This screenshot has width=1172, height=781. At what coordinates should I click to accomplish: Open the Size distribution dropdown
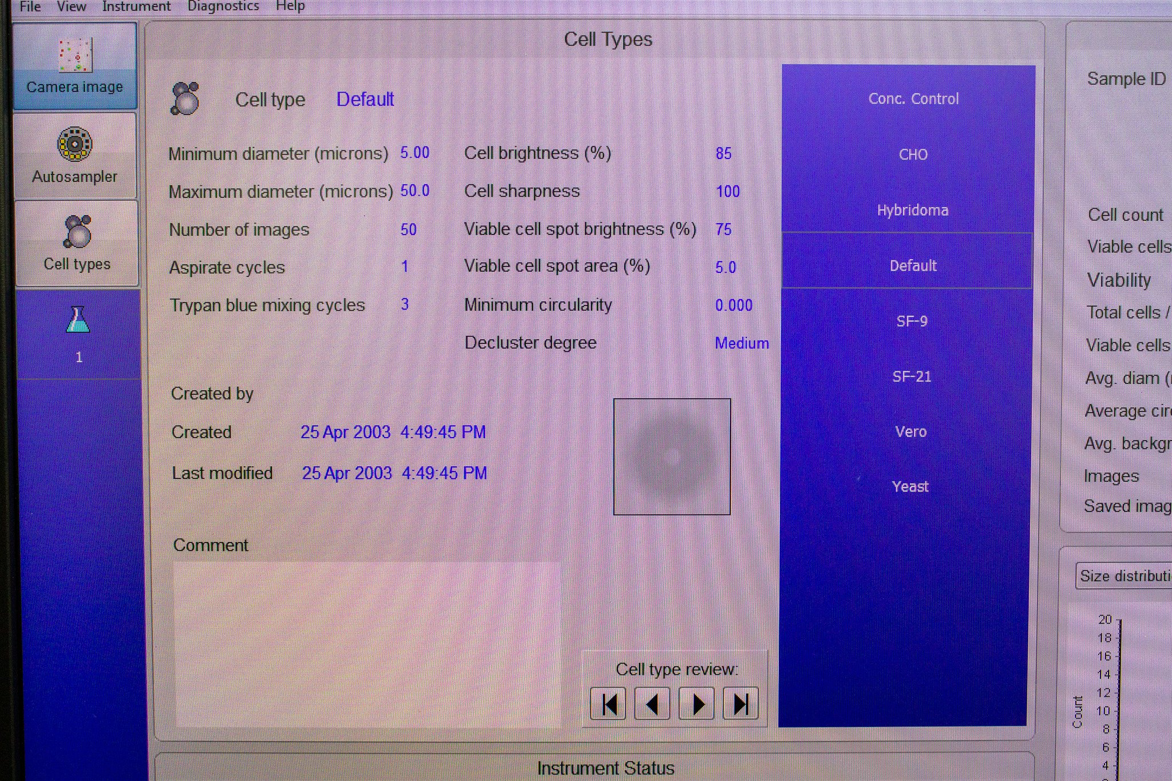pyautogui.click(x=1124, y=576)
